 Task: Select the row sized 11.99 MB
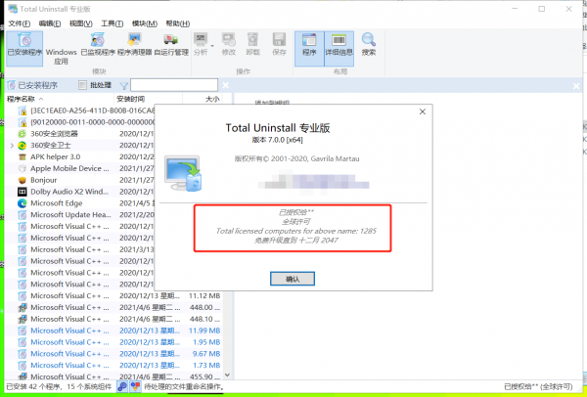click(x=113, y=331)
